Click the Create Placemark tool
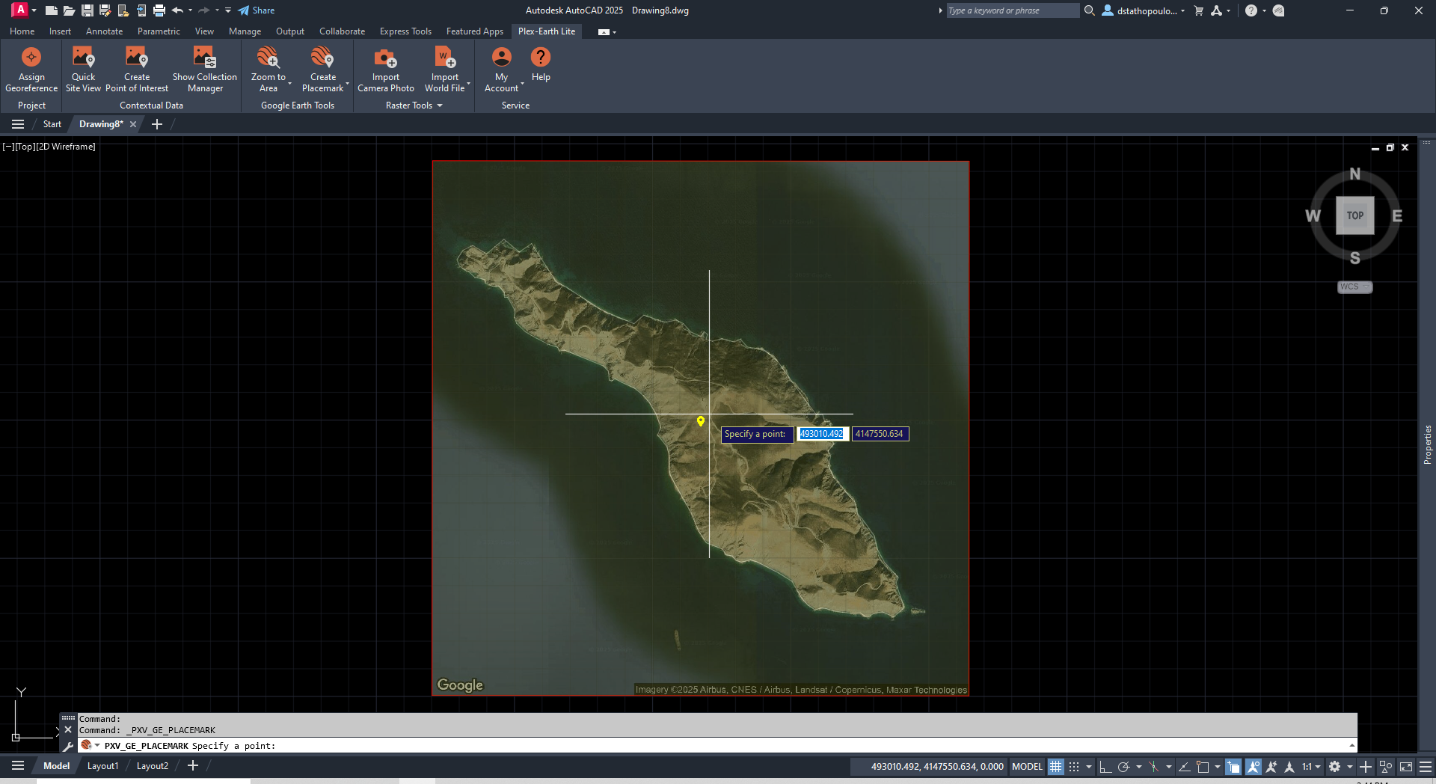The width and height of the screenshot is (1436, 784). [323, 70]
